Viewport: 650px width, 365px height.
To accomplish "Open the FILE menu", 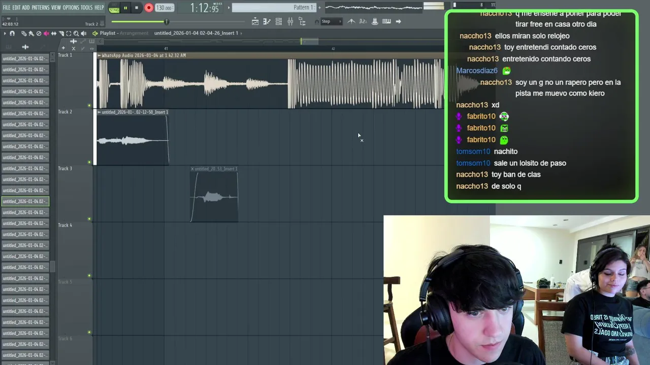I will [7, 8].
